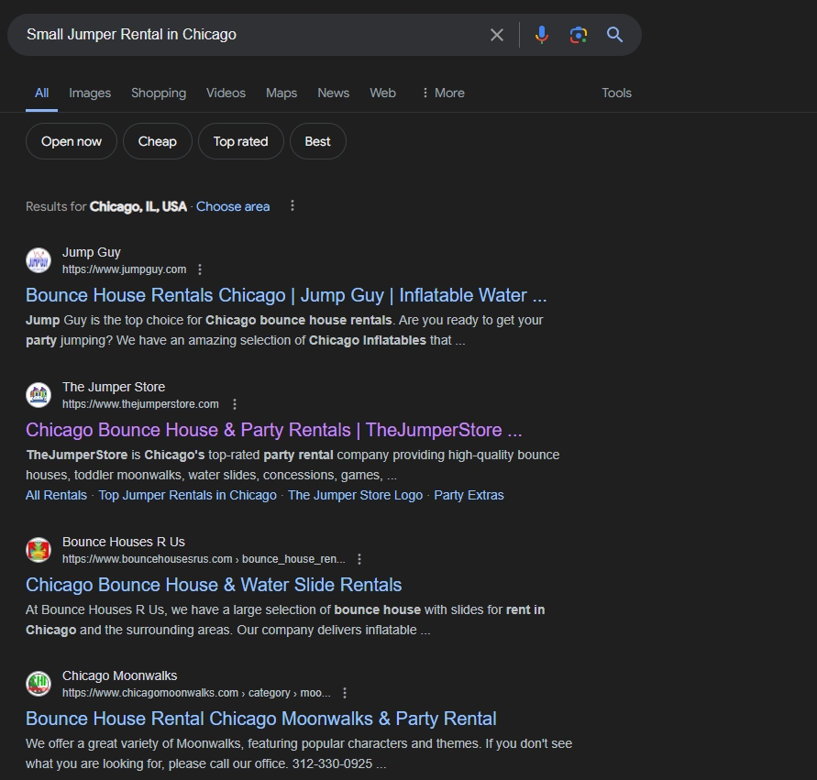Open the All Rentals sitelink

coord(56,495)
